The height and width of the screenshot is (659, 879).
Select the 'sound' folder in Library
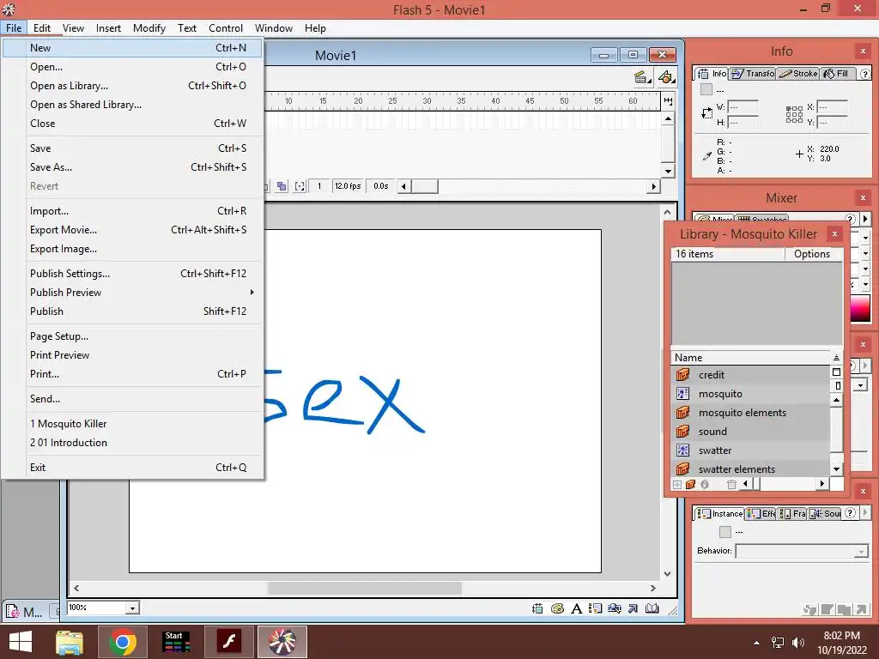pos(750,432)
